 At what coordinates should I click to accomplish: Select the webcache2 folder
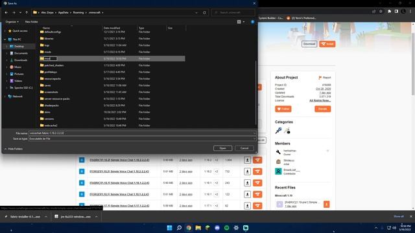pyautogui.click(x=51, y=126)
